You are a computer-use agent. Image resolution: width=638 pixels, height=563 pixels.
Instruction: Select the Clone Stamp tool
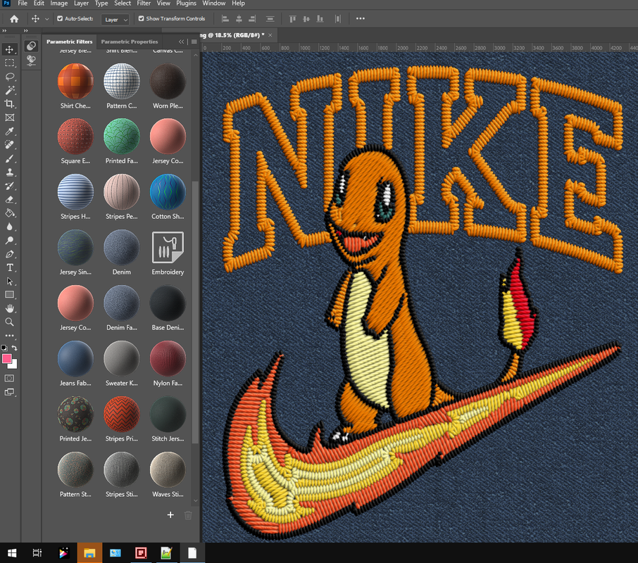click(x=9, y=172)
